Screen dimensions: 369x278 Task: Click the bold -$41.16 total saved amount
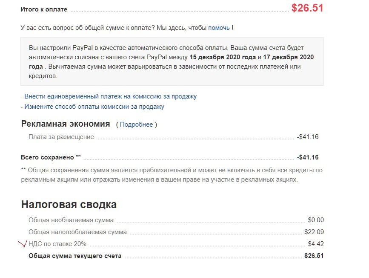308,157
